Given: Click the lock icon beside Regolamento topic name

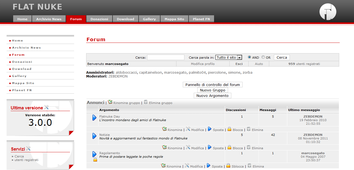Looking at the screenshot, I should [95, 159].
